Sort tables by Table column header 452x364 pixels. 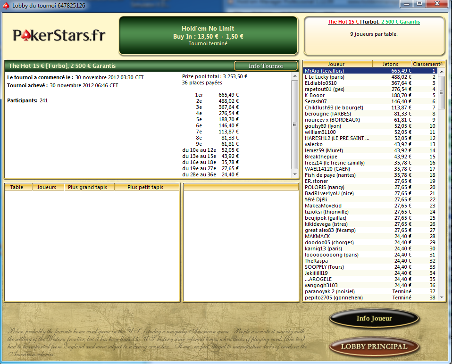pyautogui.click(x=18, y=187)
